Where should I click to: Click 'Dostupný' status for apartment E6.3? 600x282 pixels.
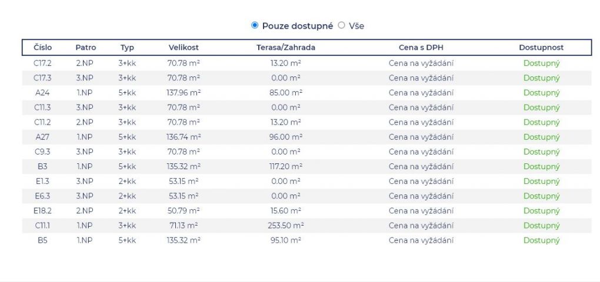541,196
